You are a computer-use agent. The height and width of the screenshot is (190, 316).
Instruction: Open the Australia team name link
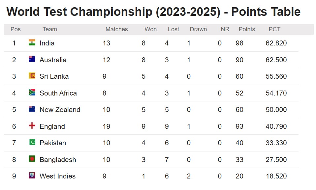53,60
